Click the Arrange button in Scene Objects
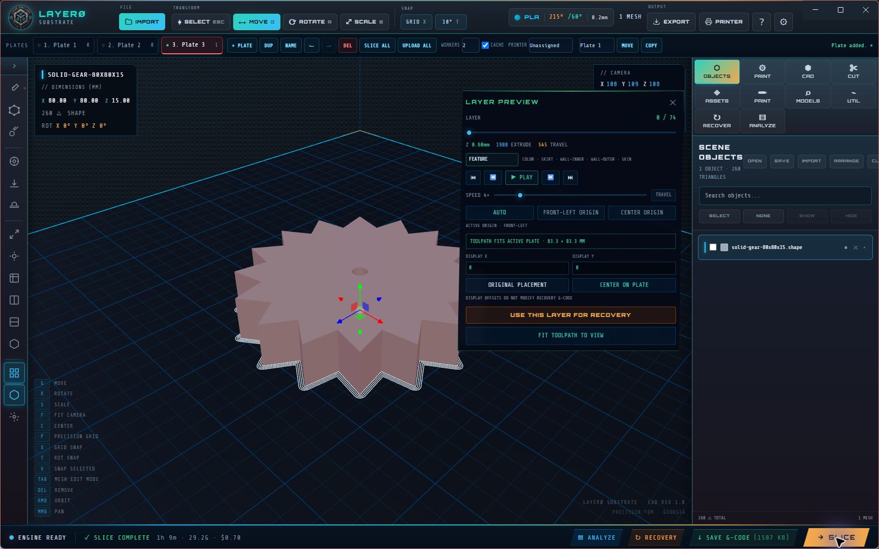 tap(846, 161)
